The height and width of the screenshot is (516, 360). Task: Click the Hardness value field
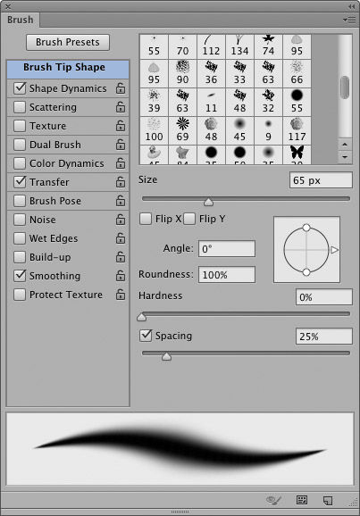(323, 297)
